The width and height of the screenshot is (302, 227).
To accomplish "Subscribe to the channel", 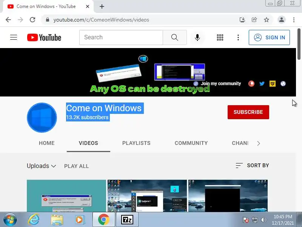I will (248, 112).
